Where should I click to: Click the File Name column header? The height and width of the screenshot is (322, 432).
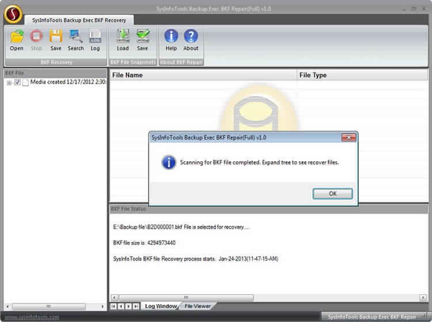point(203,75)
